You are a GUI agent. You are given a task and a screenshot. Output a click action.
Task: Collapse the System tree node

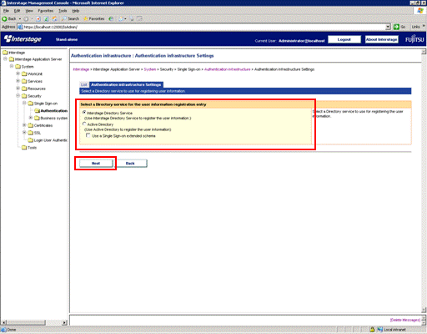pyautogui.click(x=12, y=66)
